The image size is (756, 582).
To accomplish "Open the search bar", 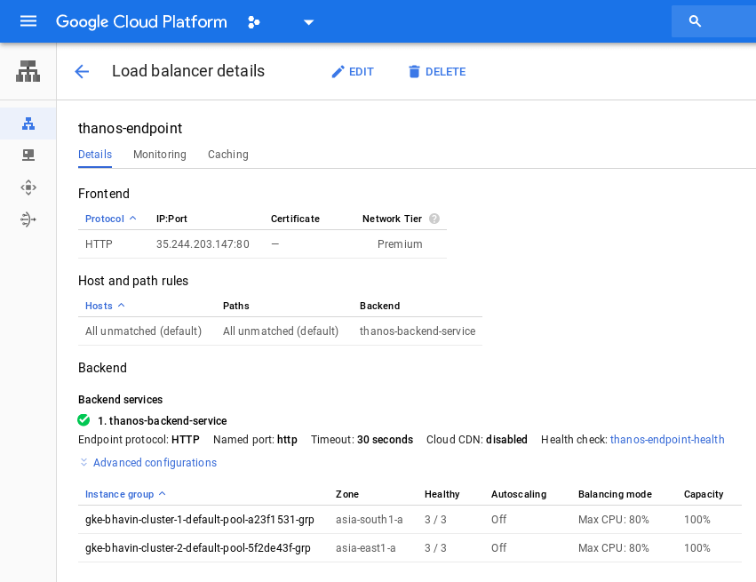I will point(695,21).
